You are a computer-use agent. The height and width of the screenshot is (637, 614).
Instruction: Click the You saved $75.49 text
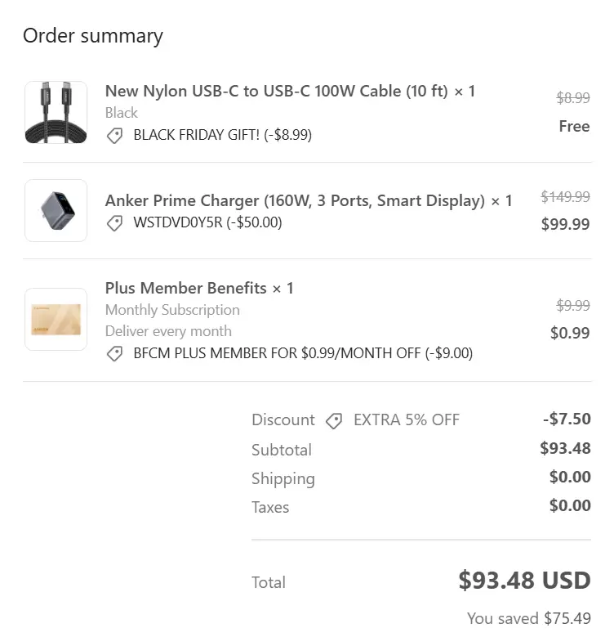point(528,618)
